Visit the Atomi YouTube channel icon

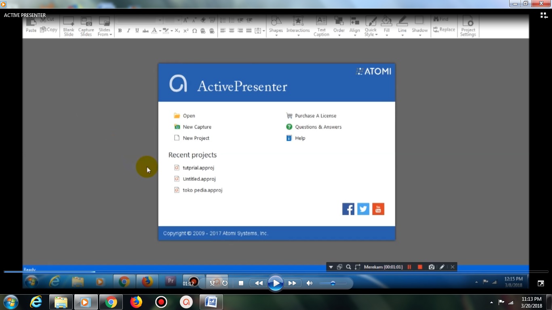pos(378,209)
